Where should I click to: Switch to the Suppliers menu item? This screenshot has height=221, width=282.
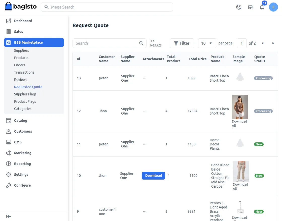[21, 50]
